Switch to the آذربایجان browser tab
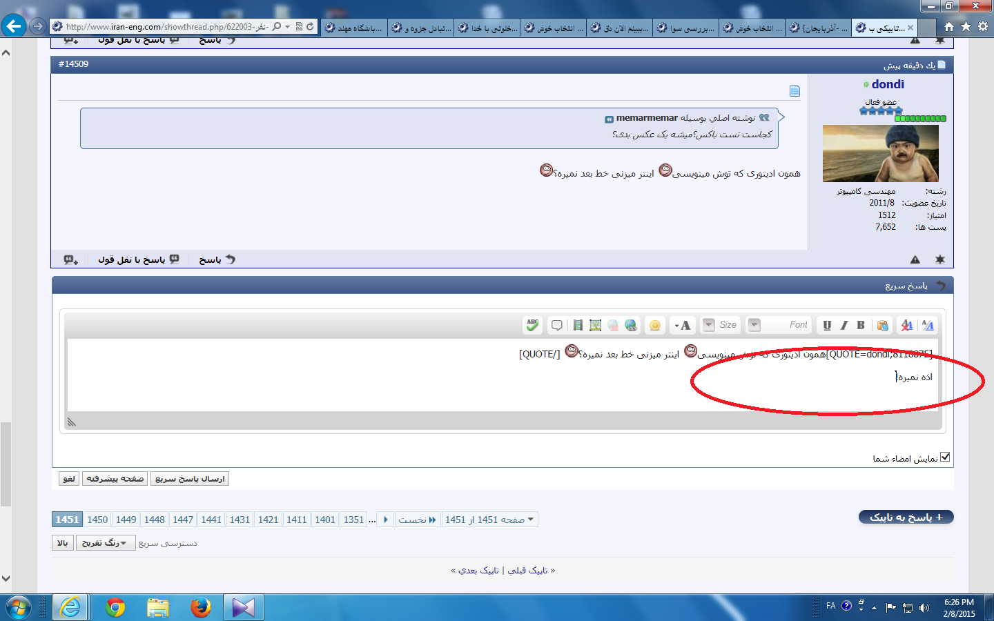 818,28
